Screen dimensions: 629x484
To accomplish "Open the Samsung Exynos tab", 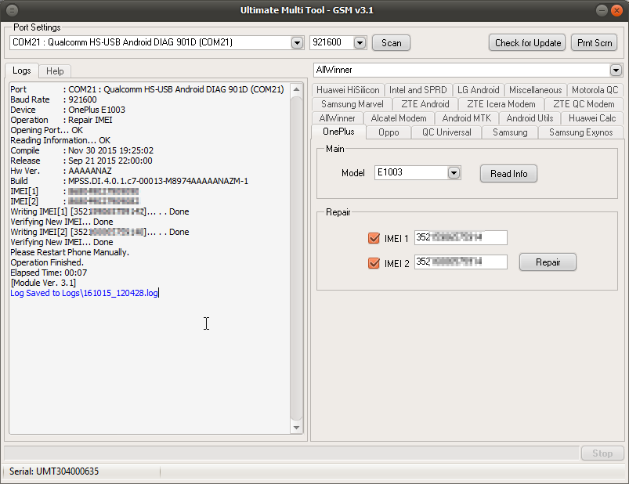I will [x=580, y=132].
